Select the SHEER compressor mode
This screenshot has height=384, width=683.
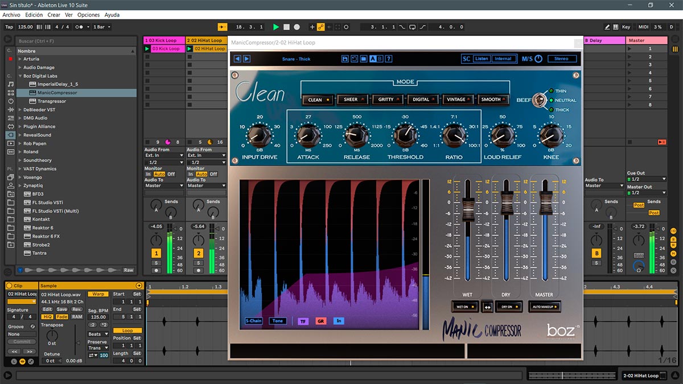point(353,100)
